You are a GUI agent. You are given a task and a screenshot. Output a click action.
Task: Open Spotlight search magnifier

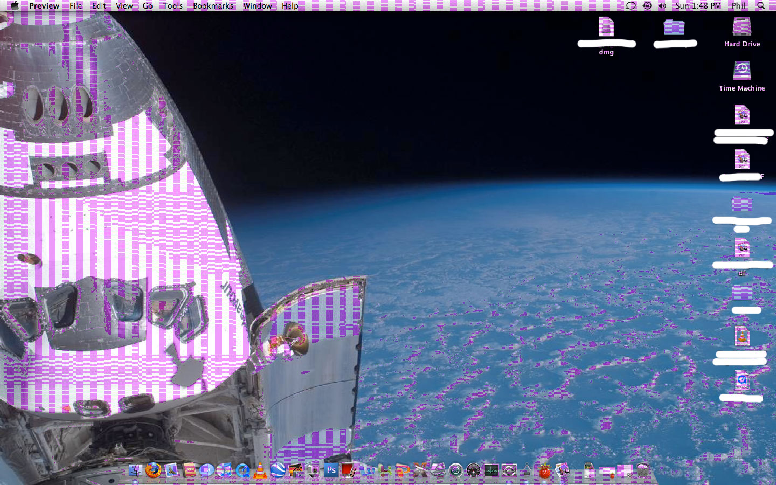coord(761,5)
